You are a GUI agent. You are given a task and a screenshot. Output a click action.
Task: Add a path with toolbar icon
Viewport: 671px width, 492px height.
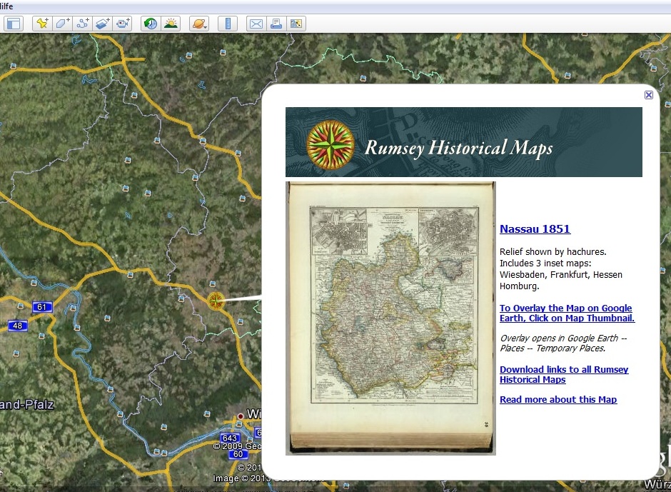pyautogui.click(x=83, y=24)
